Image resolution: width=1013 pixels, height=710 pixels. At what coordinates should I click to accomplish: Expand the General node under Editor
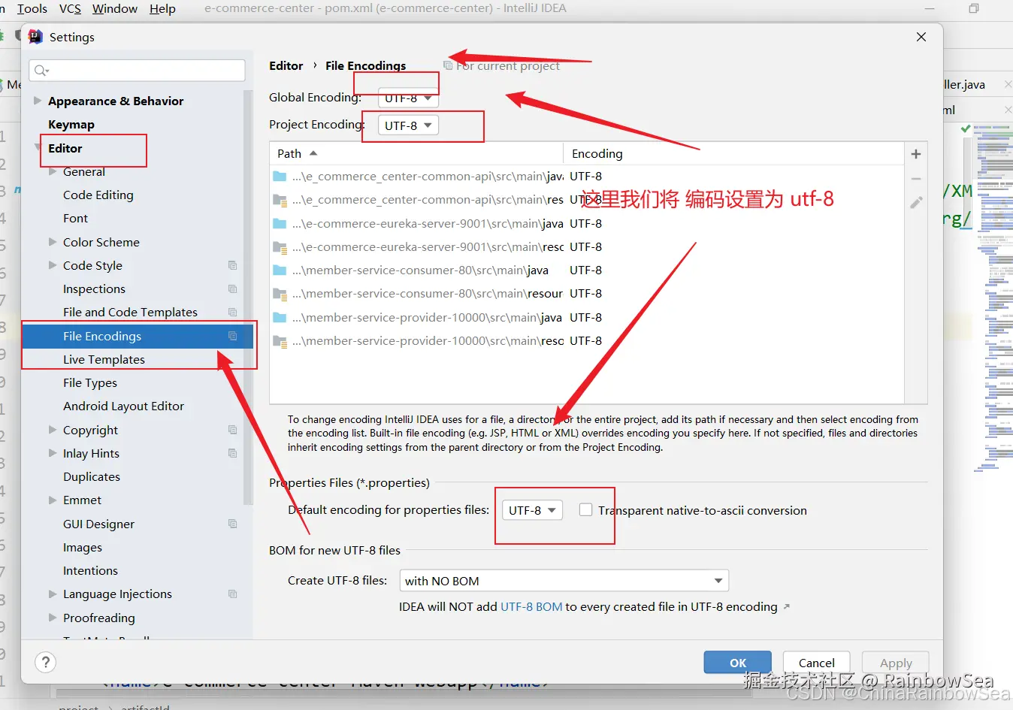(53, 171)
